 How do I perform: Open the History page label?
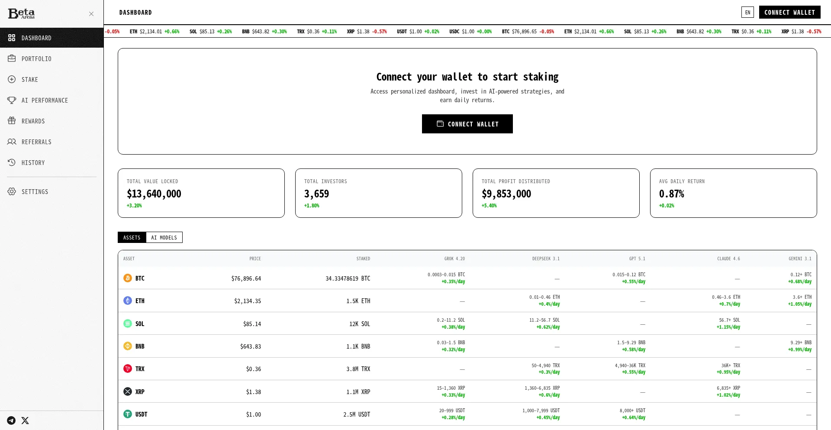(x=33, y=163)
